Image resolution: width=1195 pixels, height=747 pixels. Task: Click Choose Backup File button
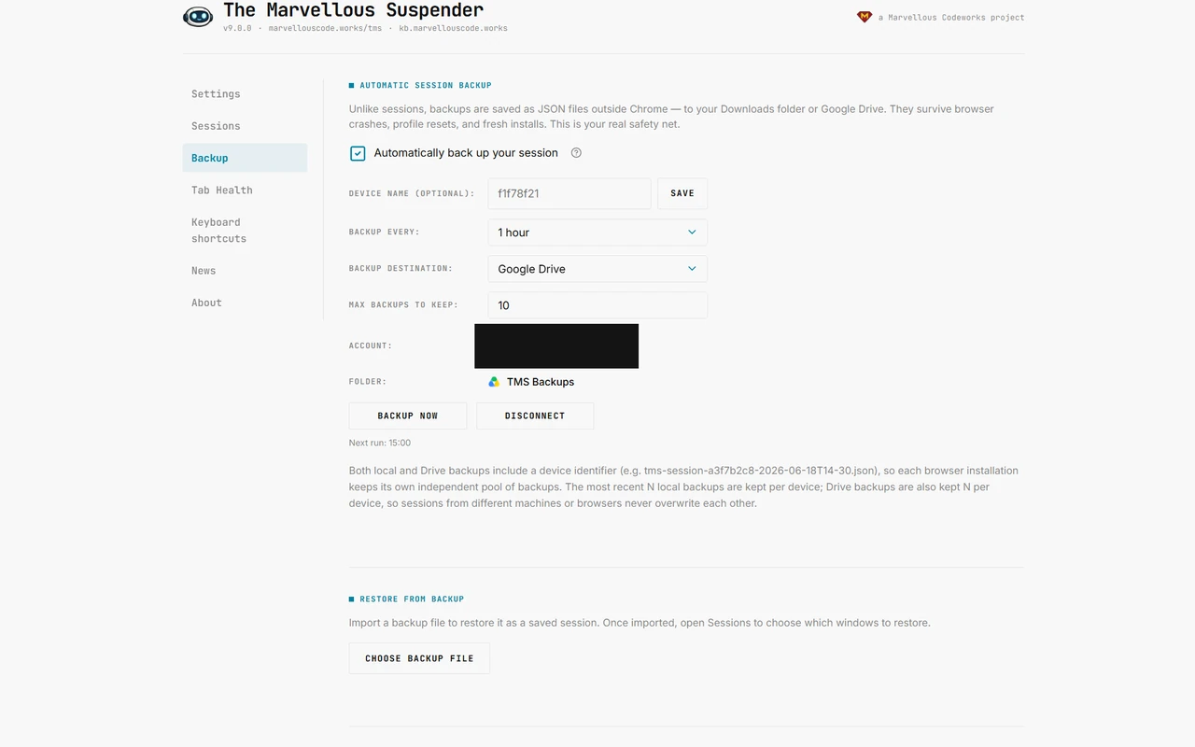click(419, 658)
